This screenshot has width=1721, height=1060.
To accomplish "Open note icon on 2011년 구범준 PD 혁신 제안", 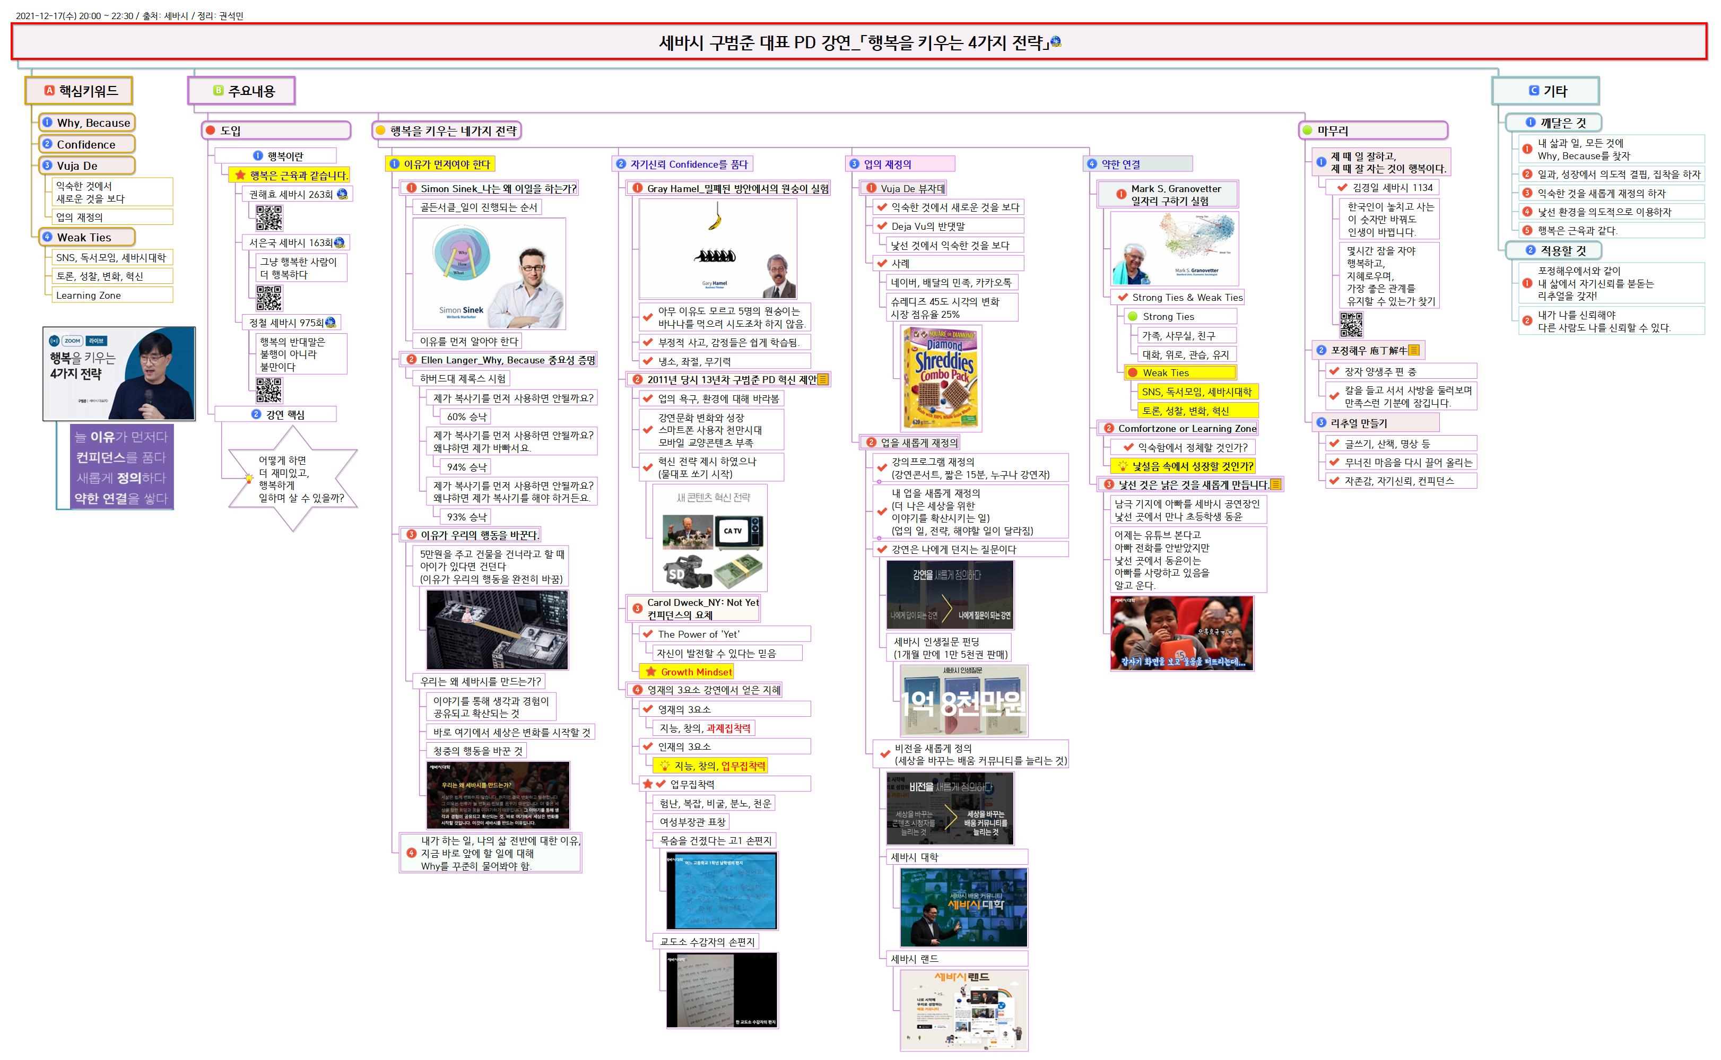I will click(823, 379).
